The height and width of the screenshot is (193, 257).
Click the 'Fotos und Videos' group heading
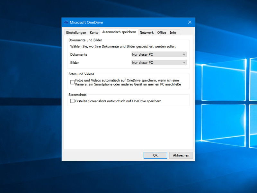(81, 74)
